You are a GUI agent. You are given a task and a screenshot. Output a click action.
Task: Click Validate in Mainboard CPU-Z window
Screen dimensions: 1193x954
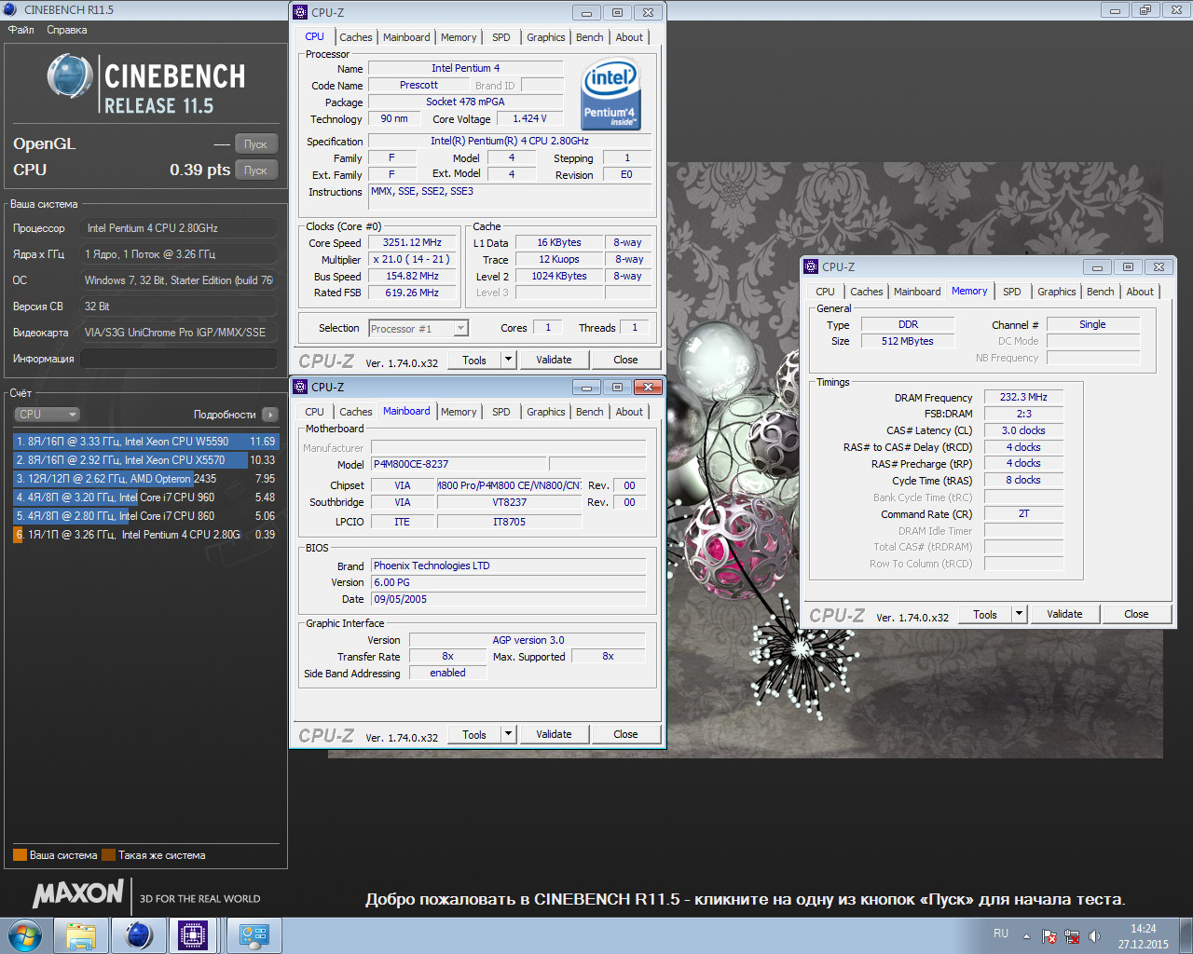554,734
